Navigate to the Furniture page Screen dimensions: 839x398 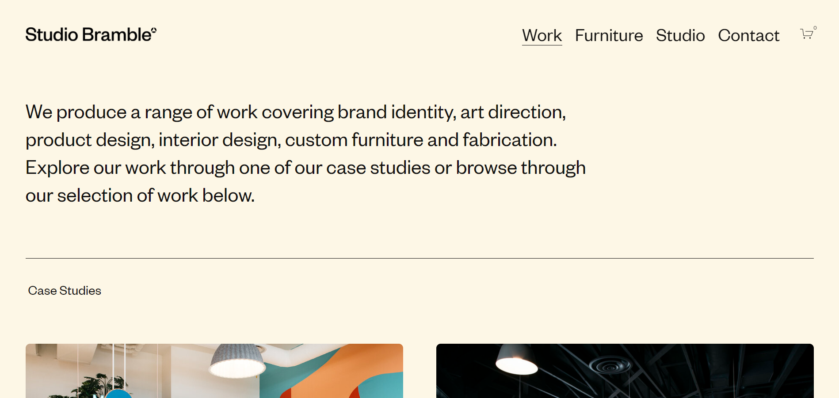(609, 35)
